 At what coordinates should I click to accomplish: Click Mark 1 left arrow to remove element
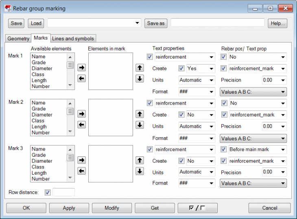click(81, 78)
